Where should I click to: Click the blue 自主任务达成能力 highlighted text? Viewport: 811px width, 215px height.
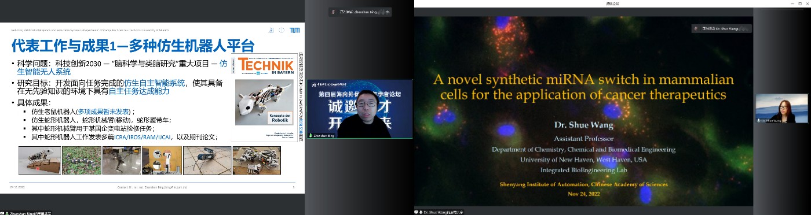coord(139,91)
